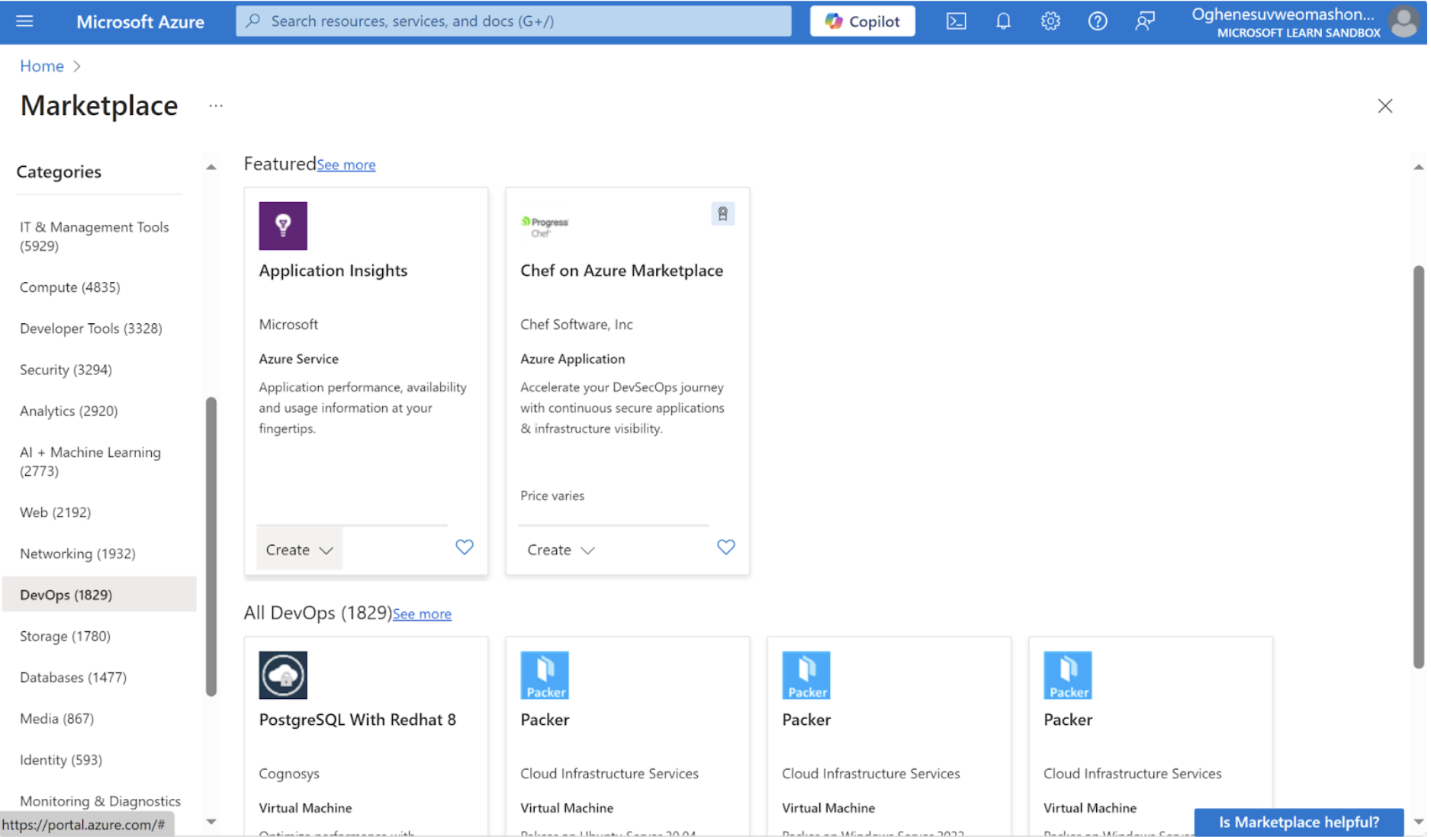Viewport: 1431px width, 837px height.
Task: Click the Categories heading
Action: pos(59,172)
